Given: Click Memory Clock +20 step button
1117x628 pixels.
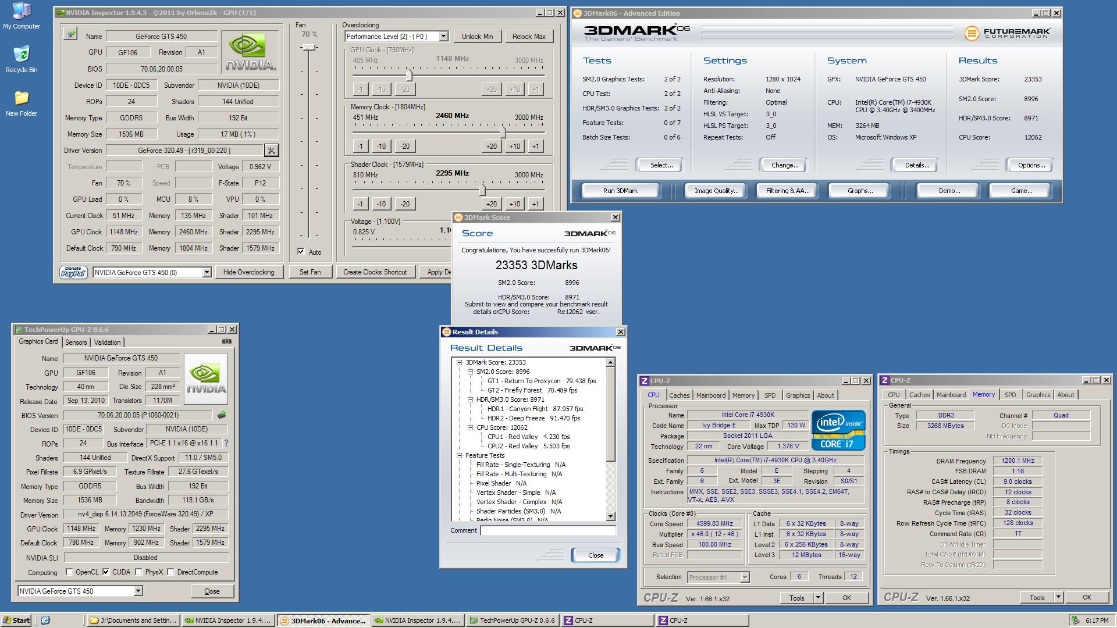Looking at the screenshot, I should 492,147.
